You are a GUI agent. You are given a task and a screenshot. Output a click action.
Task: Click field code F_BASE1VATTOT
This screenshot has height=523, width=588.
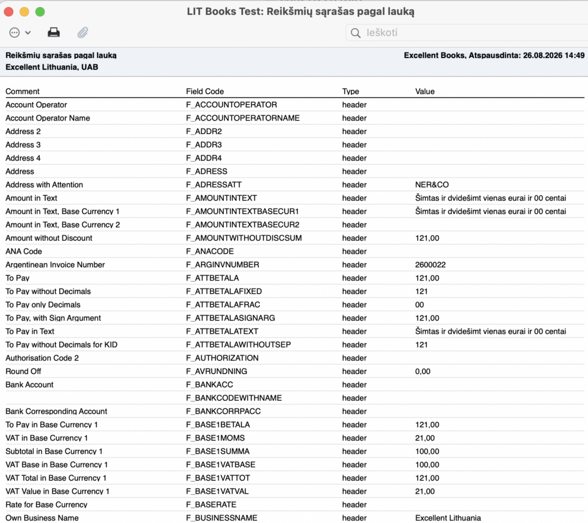(x=218, y=478)
